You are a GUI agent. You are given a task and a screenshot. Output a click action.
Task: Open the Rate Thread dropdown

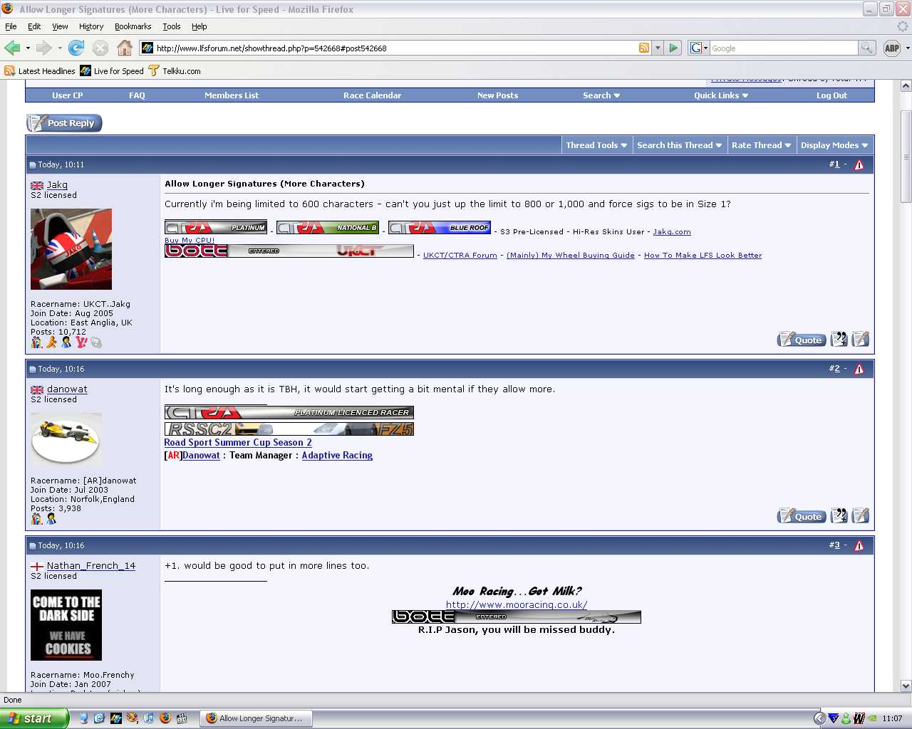point(761,145)
